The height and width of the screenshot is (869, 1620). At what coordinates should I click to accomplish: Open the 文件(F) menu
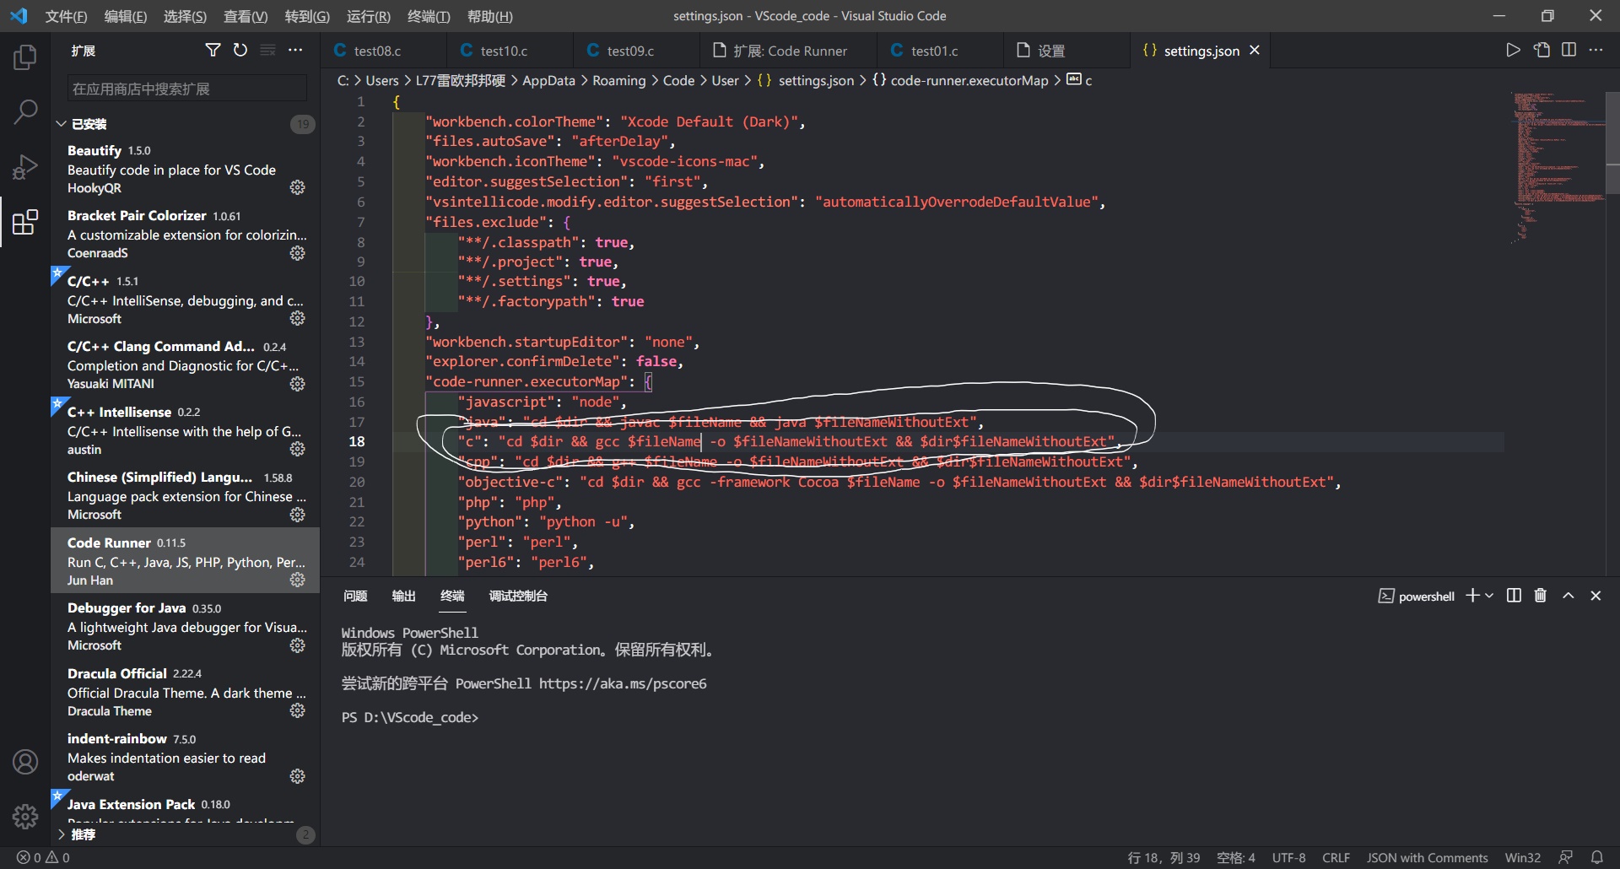click(66, 16)
